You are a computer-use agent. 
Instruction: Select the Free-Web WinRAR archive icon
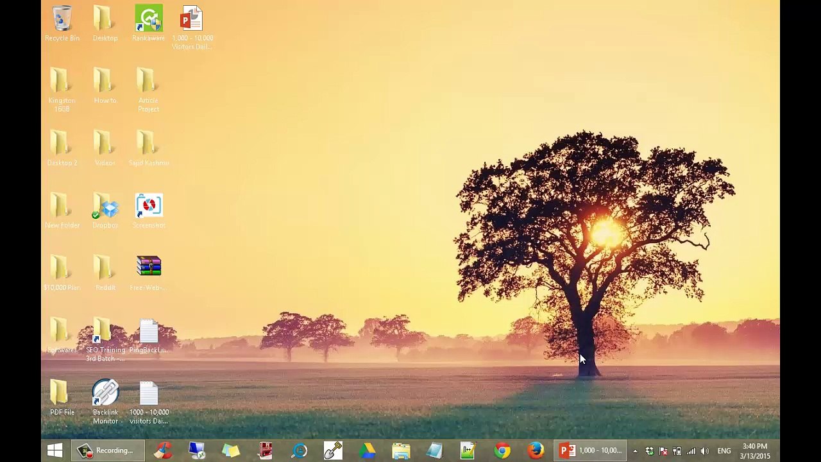click(x=148, y=273)
